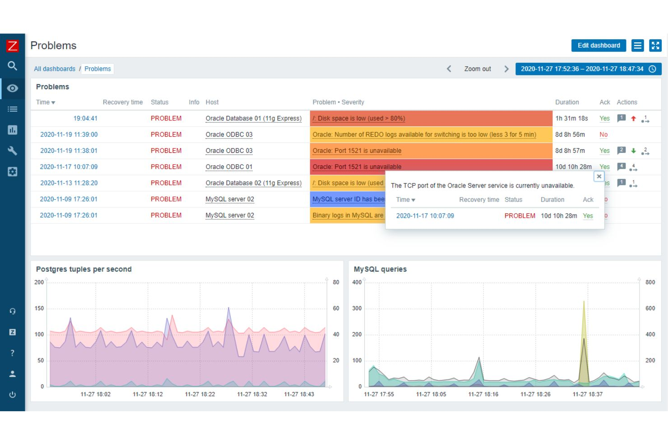Open the Support headset icon

[12, 311]
